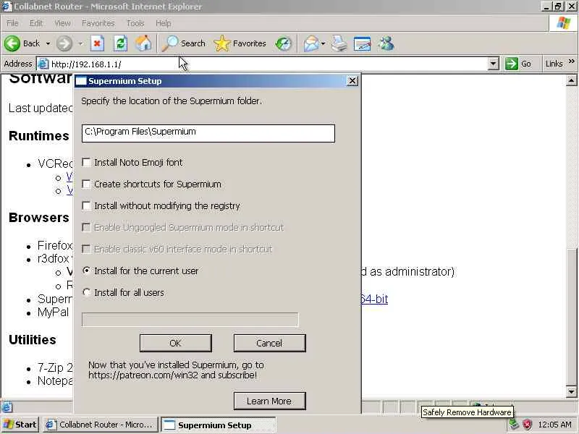This screenshot has width=579, height=434.
Task: Refresh the page with the green arrows icon
Action: 120,43
